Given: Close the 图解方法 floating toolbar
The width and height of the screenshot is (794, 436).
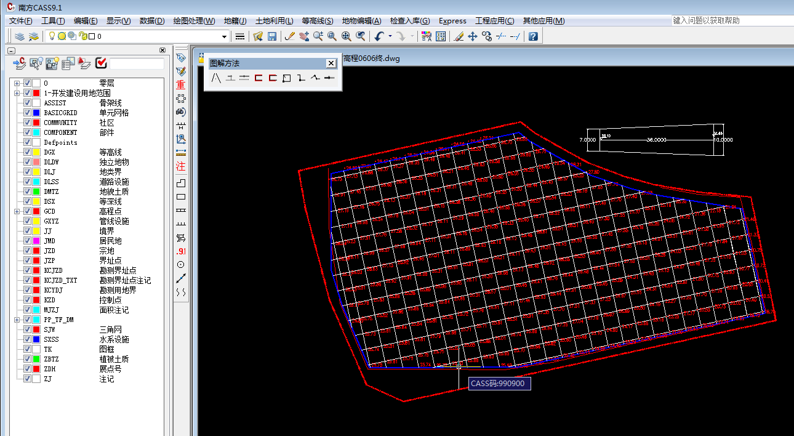Looking at the screenshot, I should point(331,63).
